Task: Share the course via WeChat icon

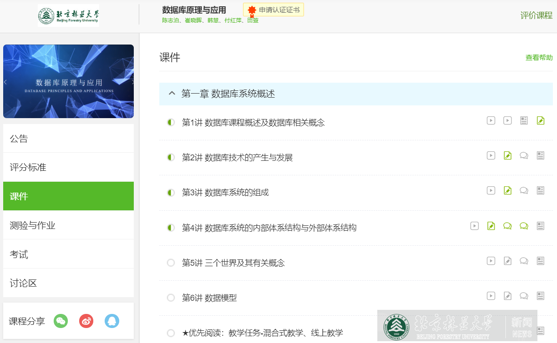Action: point(61,321)
